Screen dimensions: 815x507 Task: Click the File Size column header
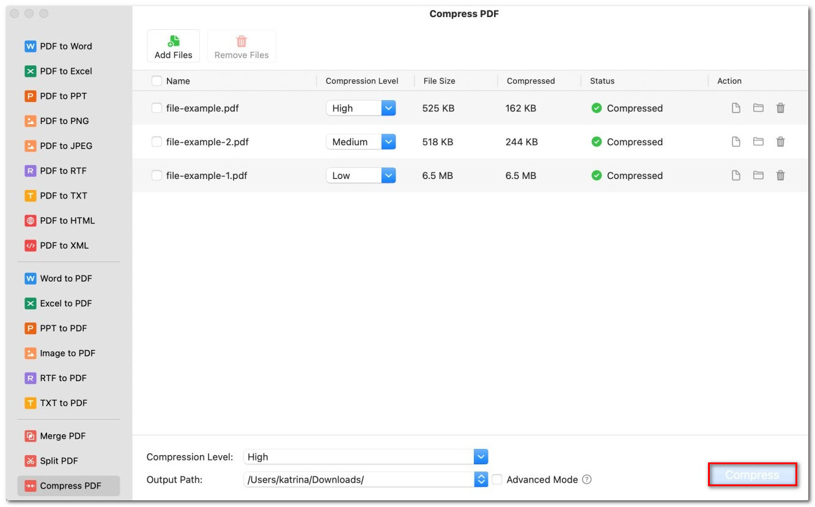click(439, 81)
